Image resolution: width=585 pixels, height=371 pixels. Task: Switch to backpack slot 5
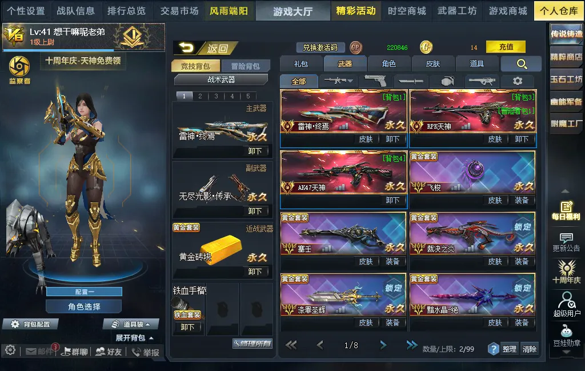click(x=248, y=96)
